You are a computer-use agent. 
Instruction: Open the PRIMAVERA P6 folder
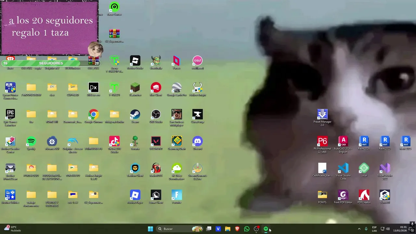94,144
